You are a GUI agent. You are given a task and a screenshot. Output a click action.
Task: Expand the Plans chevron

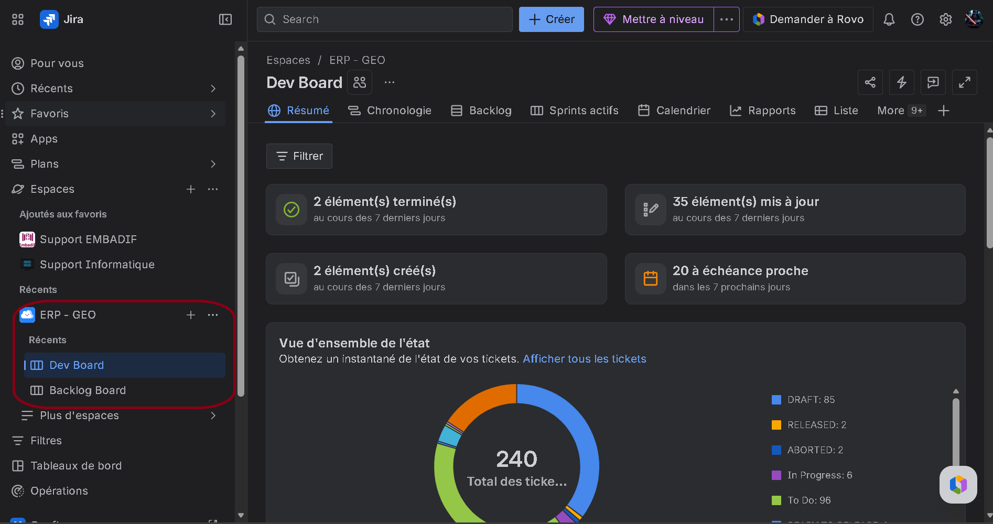pos(213,164)
